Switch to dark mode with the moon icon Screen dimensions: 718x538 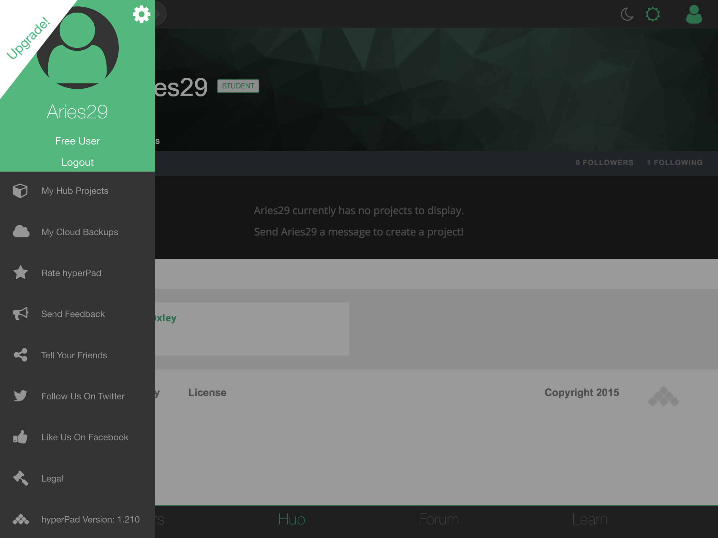(x=627, y=14)
